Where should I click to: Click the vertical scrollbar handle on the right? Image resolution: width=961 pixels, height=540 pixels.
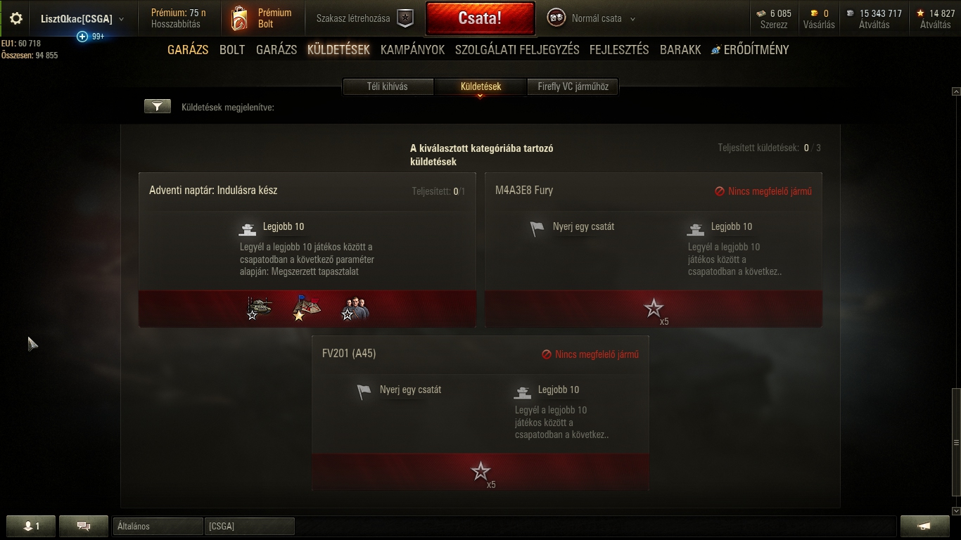(x=955, y=442)
